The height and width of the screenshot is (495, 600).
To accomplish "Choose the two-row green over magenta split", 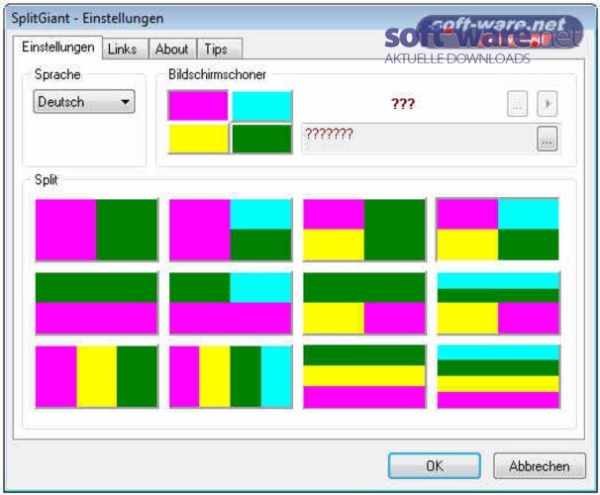I will 96,303.
